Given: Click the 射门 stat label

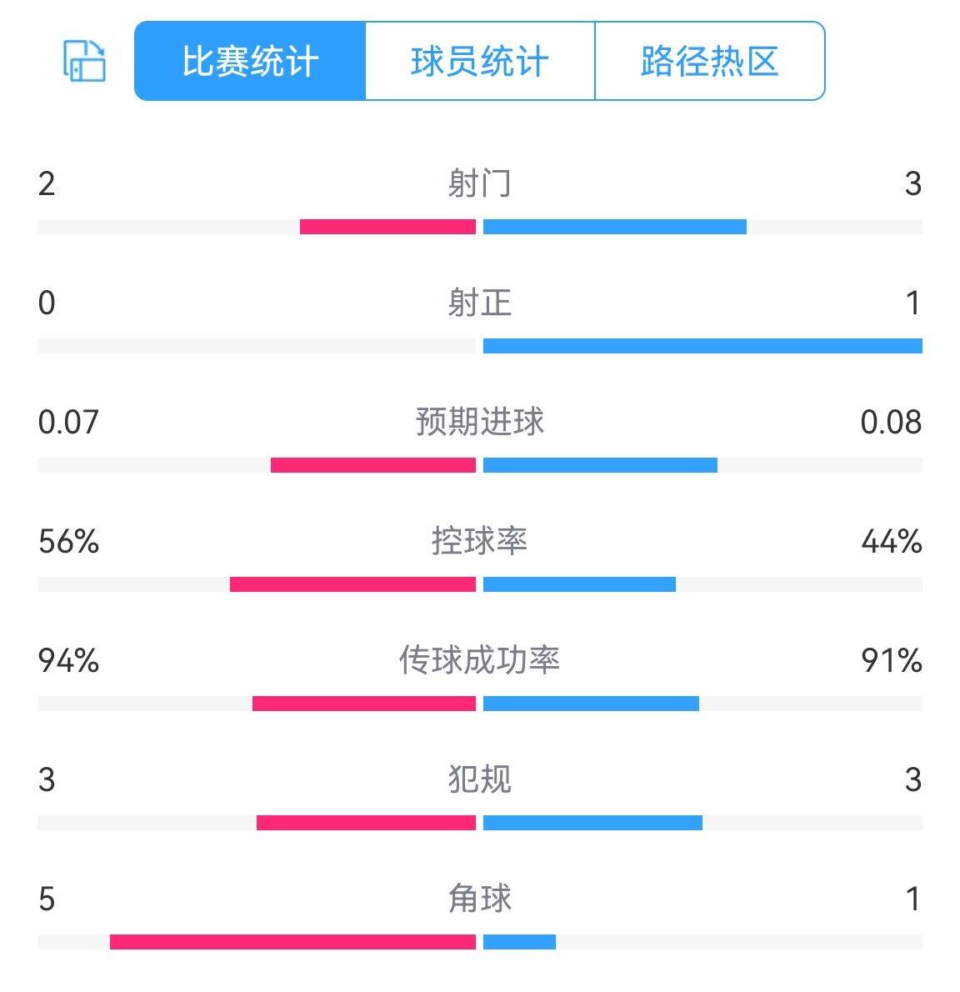Looking at the screenshot, I should 479,183.
